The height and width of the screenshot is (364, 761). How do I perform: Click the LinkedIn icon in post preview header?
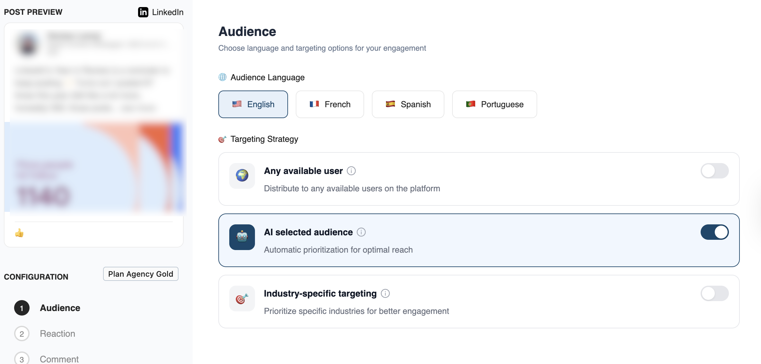point(143,12)
